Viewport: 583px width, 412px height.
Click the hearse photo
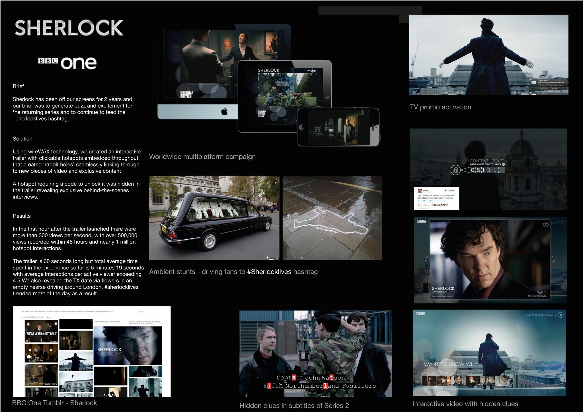click(214, 218)
